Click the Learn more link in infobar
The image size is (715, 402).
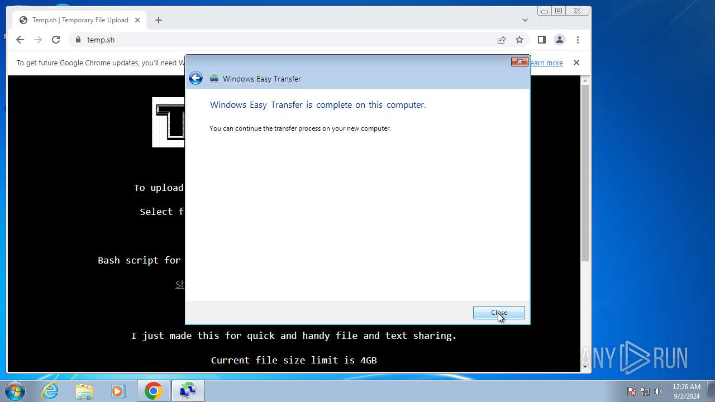(x=546, y=63)
